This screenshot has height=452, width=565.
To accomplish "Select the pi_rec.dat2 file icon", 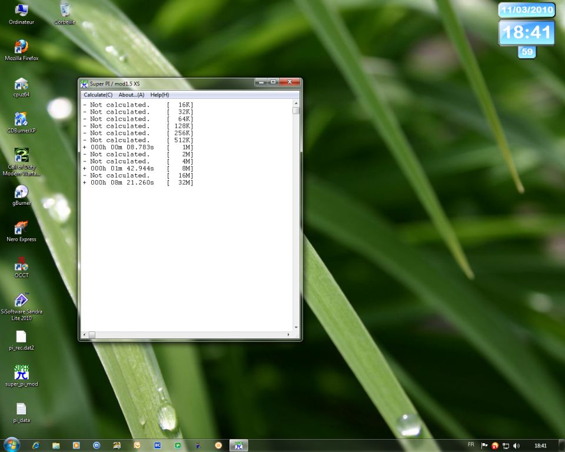I will pyautogui.click(x=21, y=338).
